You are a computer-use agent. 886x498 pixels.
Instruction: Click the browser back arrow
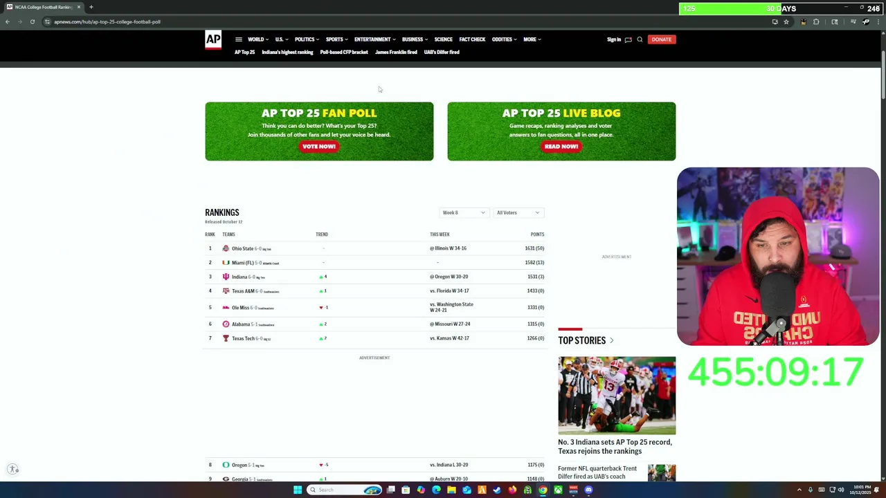click(7, 21)
